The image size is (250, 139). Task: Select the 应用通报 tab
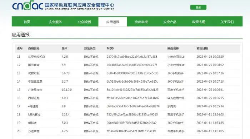pos(113,22)
